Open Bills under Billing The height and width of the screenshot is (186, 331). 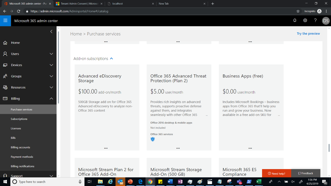coord(13,138)
